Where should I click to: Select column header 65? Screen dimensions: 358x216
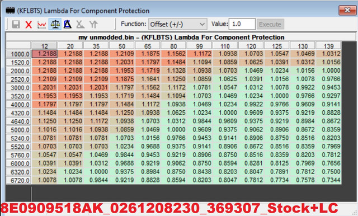click(x=148, y=46)
